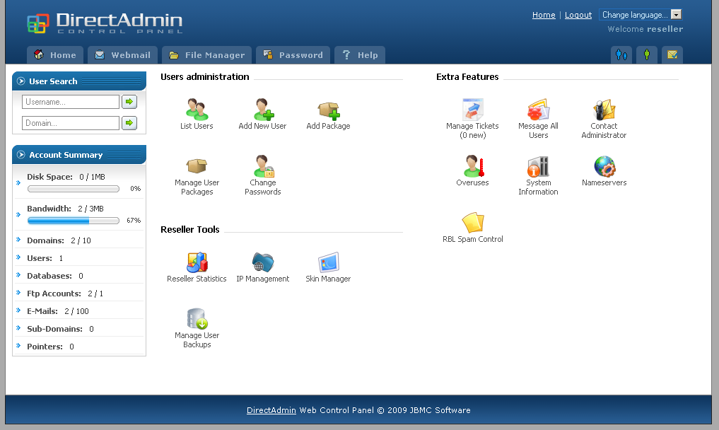Open Manage User Backups
The width and height of the screenshot is (719, 430).
197,319
